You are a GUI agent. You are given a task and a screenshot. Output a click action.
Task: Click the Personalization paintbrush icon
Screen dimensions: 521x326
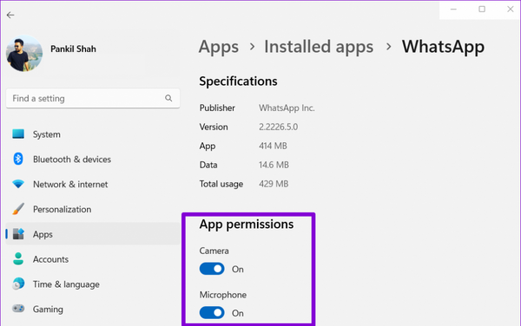coord(18,209)
